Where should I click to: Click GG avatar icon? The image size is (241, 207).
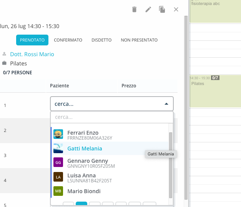tap(58, 162)
